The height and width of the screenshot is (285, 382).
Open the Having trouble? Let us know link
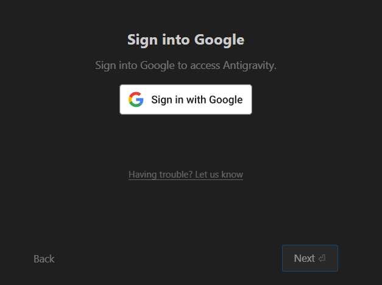[x=186, y=175]
